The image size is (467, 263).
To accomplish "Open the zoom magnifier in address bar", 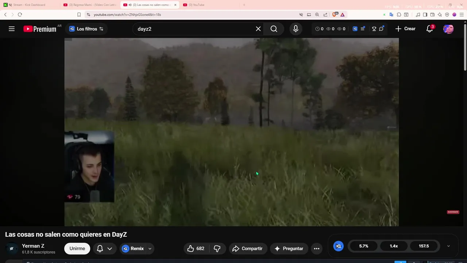I will (317, 15).
